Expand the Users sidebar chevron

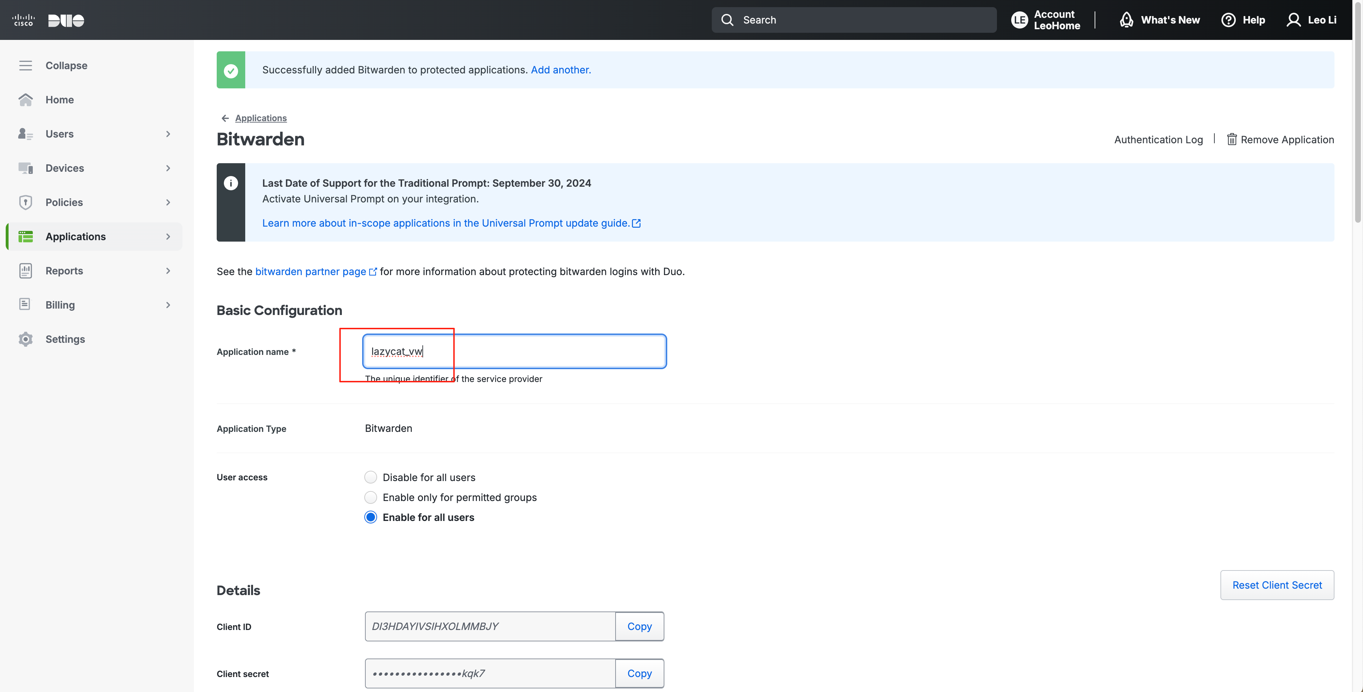(x=168, y=134)
